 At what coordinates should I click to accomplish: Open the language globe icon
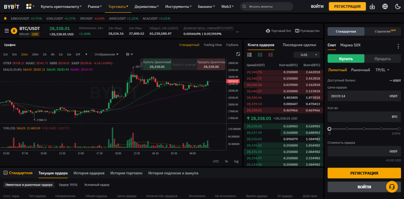[385, 6]
